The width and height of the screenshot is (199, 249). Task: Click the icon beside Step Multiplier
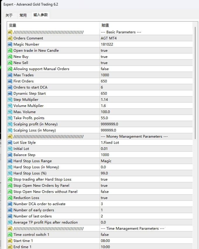10,100
